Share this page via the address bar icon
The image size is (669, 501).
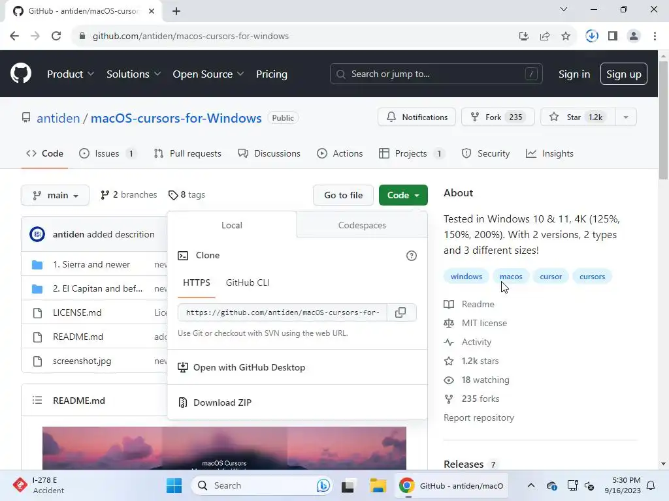pos(545,37)
